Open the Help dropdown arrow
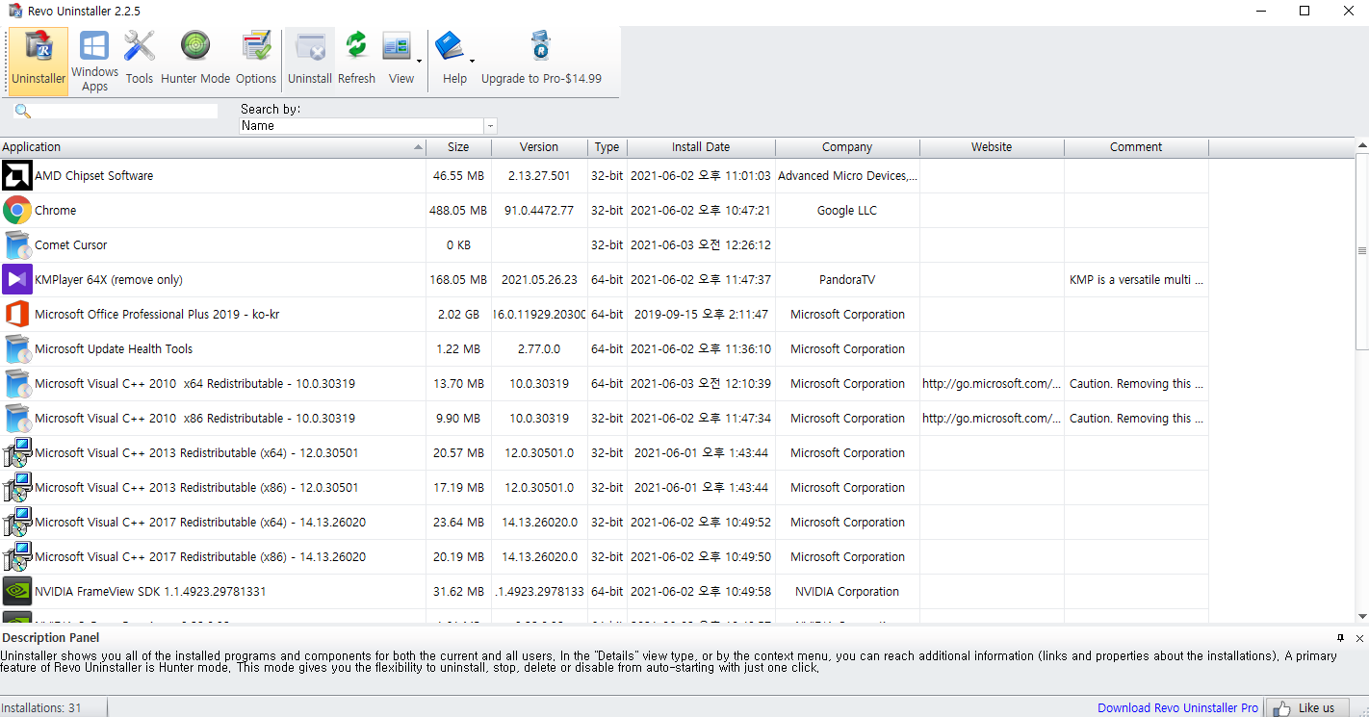The width and height of the screenshot is (1369, 717). [x=472, y=62]
